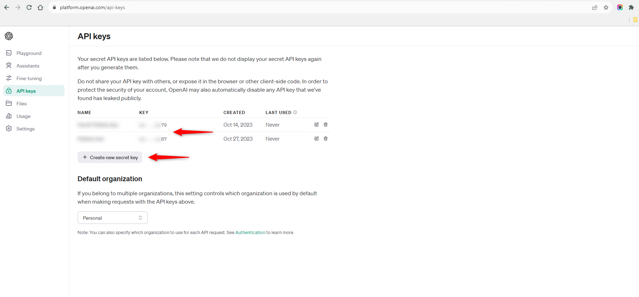Click the KEY column header
639x297 pixels.
pyautogui.click(x=144, y=113)
